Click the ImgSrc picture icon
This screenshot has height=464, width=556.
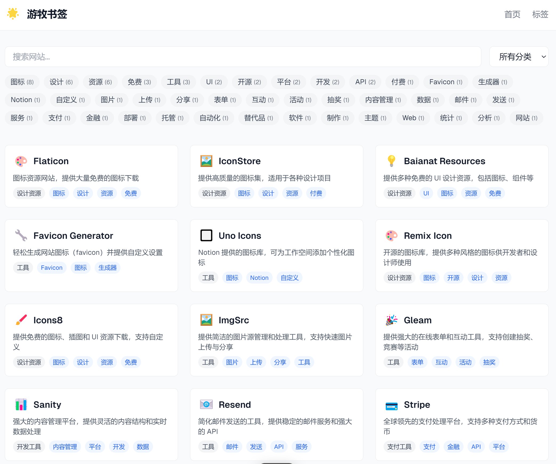pos(206,320)
